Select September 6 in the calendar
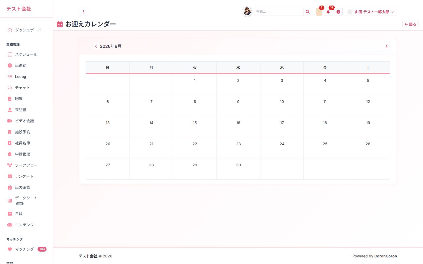 click(108, 106)
